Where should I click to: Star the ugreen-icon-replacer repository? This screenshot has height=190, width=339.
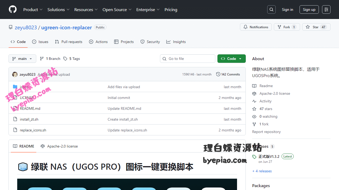coord(316,27)
